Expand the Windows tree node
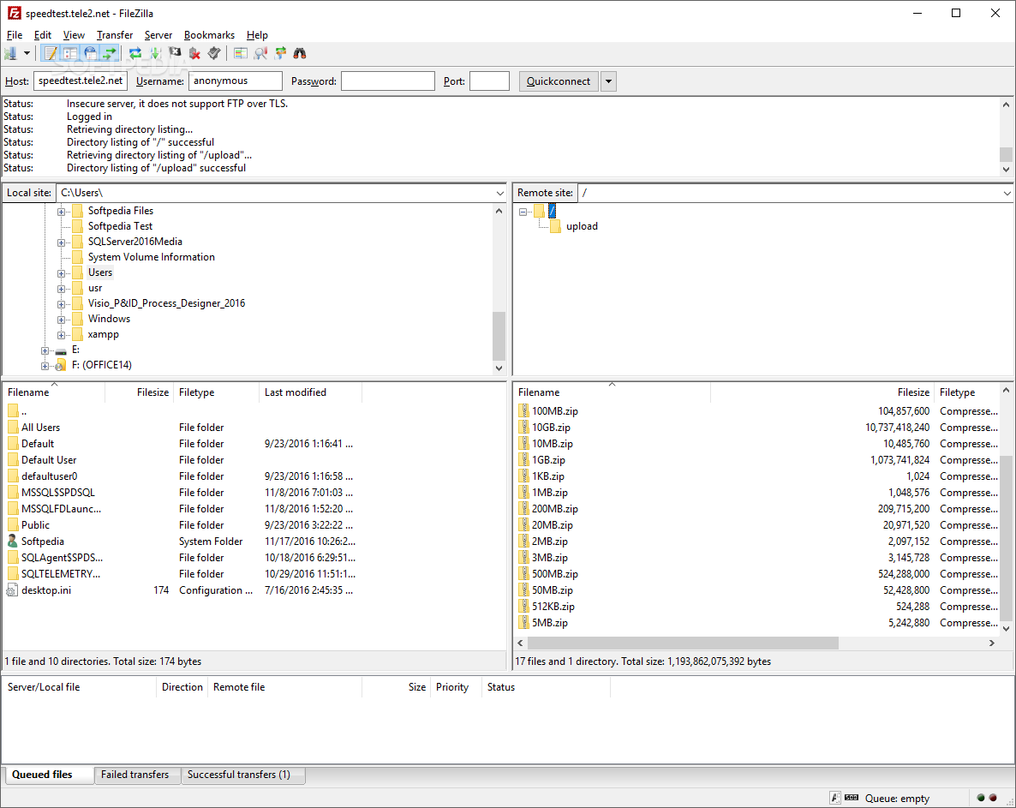 click(61, 320)
